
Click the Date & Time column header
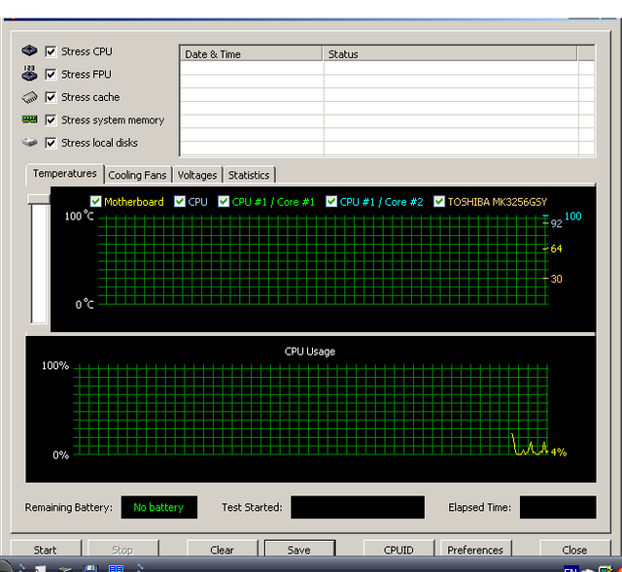coord(251,54)
